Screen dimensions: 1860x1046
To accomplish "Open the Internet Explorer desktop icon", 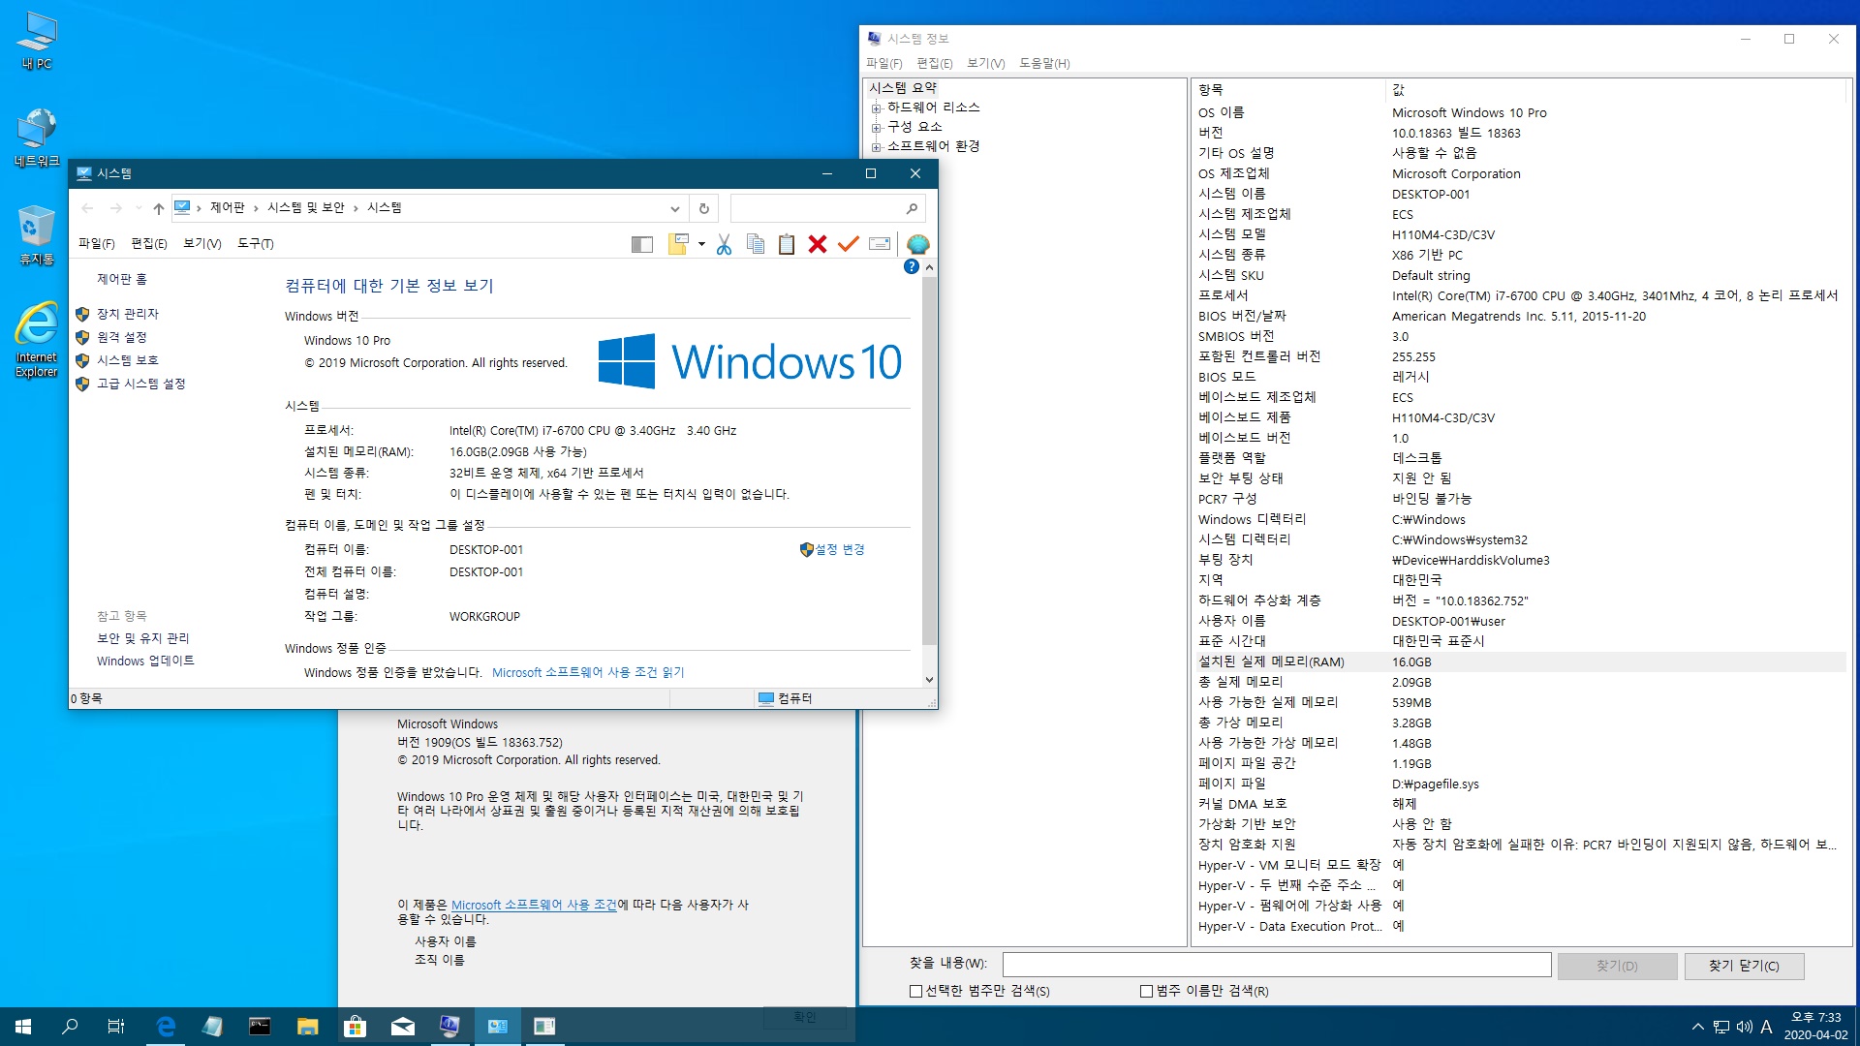I will 37,339.
